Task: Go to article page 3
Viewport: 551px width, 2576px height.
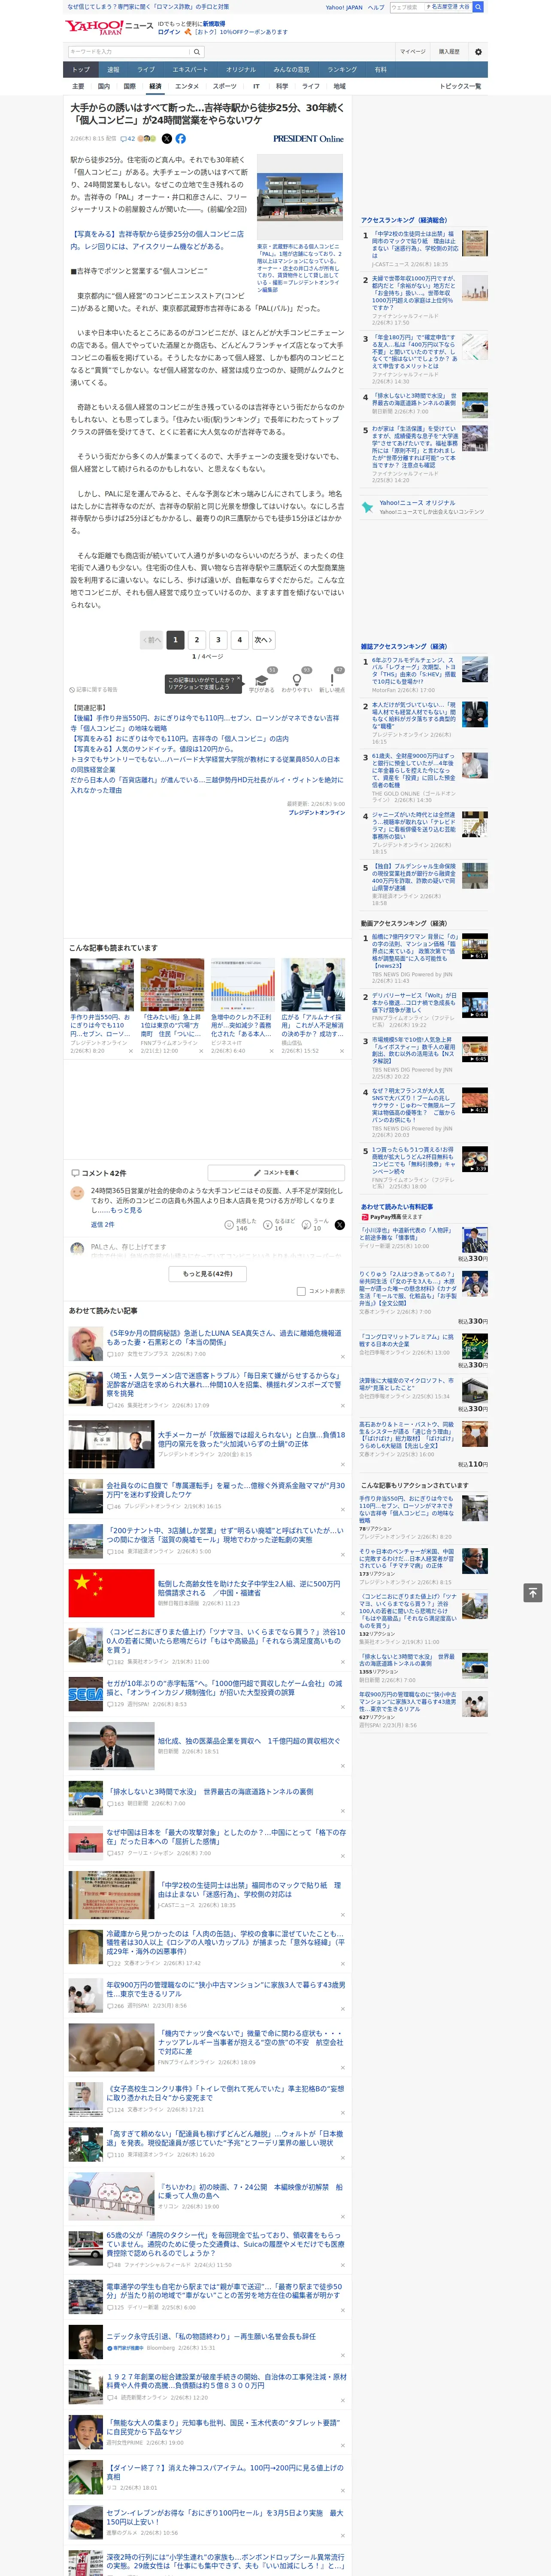Action: point(218,640)
